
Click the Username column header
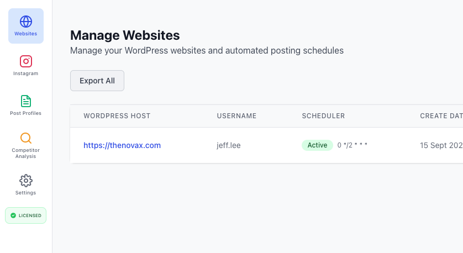(236, 116)
